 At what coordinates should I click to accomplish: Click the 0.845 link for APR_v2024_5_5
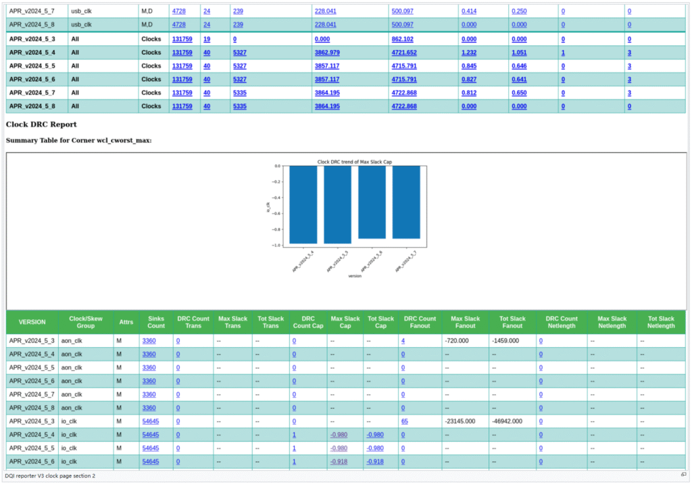tap(468, 66)
